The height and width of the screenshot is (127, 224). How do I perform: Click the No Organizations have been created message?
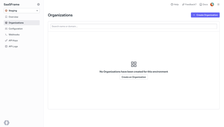coord(134,72)
